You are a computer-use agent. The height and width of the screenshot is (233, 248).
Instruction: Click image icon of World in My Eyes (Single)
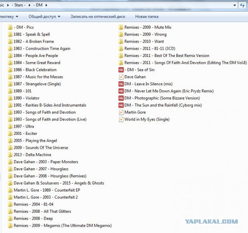point(121,119)
